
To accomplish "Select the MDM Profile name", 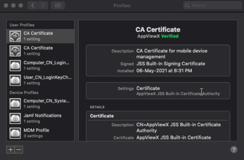I will coord(37,130).
